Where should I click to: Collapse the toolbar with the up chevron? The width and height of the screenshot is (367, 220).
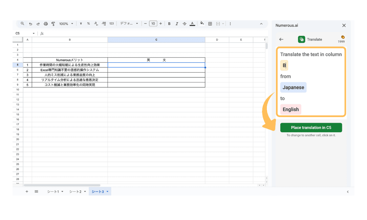click(261, 24)
